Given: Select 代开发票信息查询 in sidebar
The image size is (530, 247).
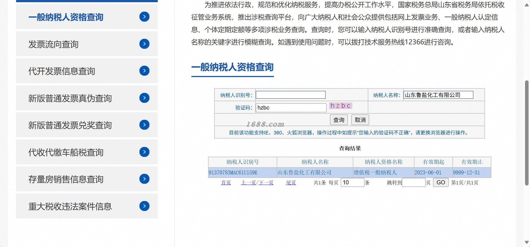Looking at the screenshot, I should (87, 71).
